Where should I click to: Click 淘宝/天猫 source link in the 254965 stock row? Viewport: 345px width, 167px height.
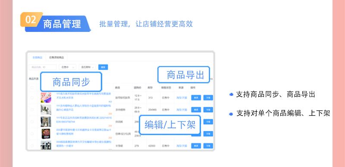(182, 110)
